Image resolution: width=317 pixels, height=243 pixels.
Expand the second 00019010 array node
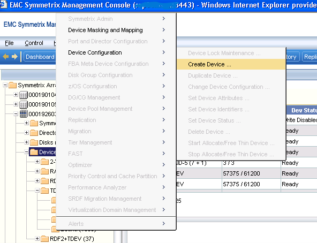(16, 104)
